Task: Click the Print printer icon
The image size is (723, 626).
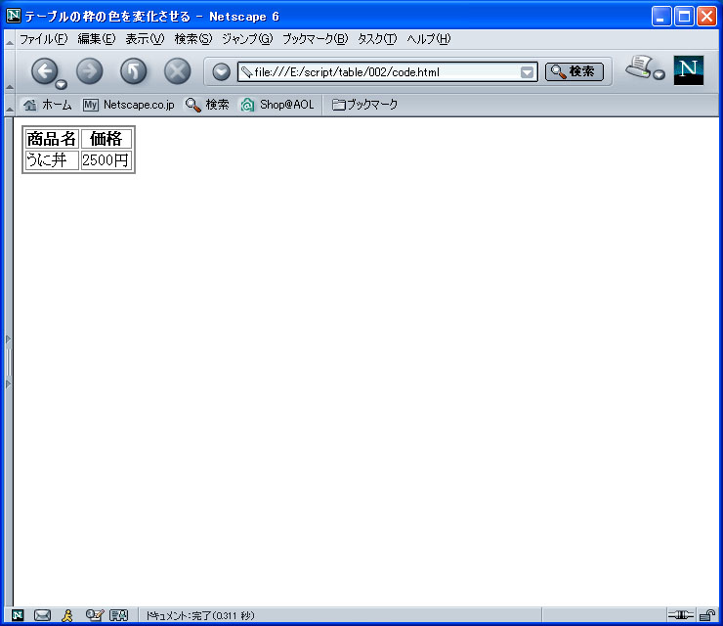Action: coord(639,67)
